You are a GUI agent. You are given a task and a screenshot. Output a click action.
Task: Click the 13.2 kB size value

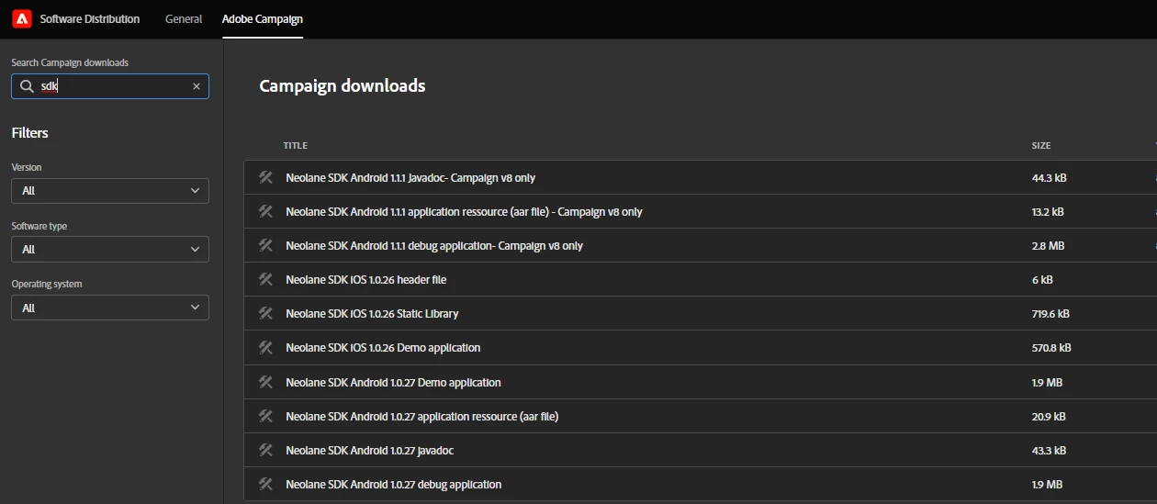coord(1048,211)
